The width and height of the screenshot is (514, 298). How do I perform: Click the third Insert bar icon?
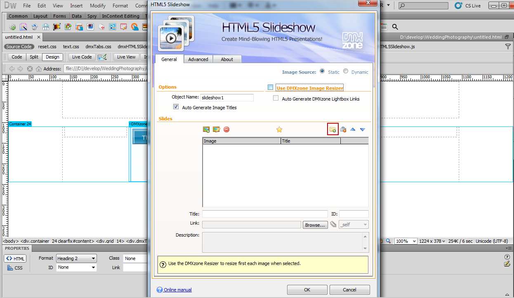click(x=35, y=27)
